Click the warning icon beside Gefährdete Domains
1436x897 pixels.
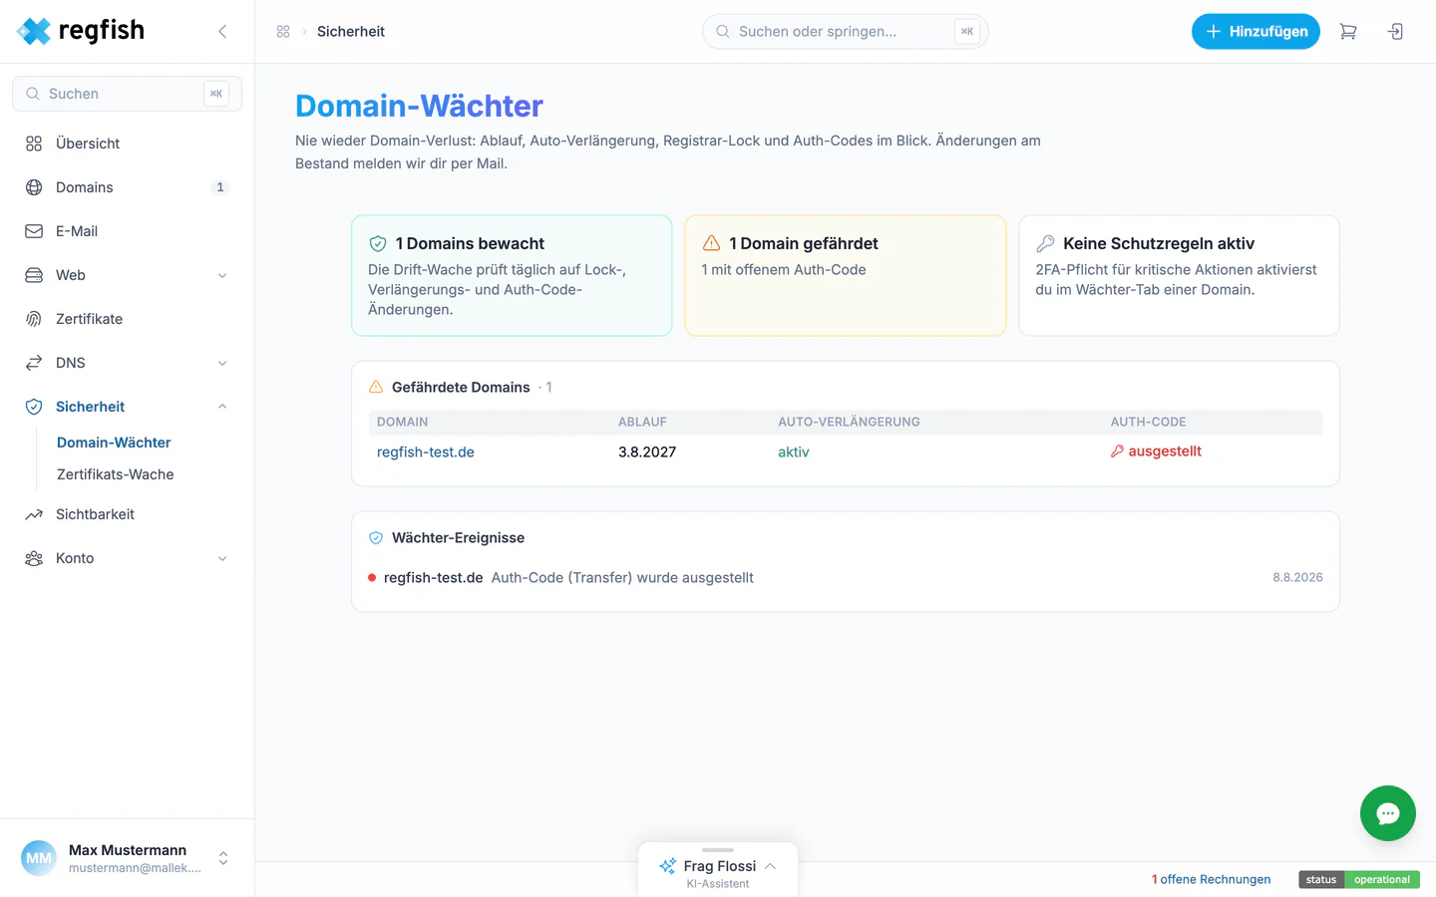(x=376, y=387)
